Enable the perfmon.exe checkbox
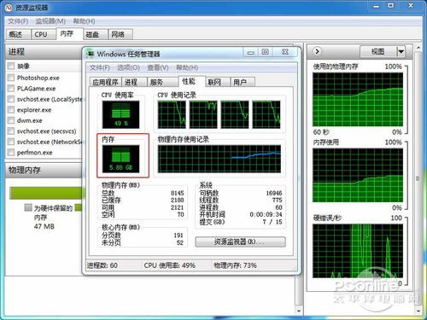This screenshot has height=320, width=427. (x=11, y=152)
